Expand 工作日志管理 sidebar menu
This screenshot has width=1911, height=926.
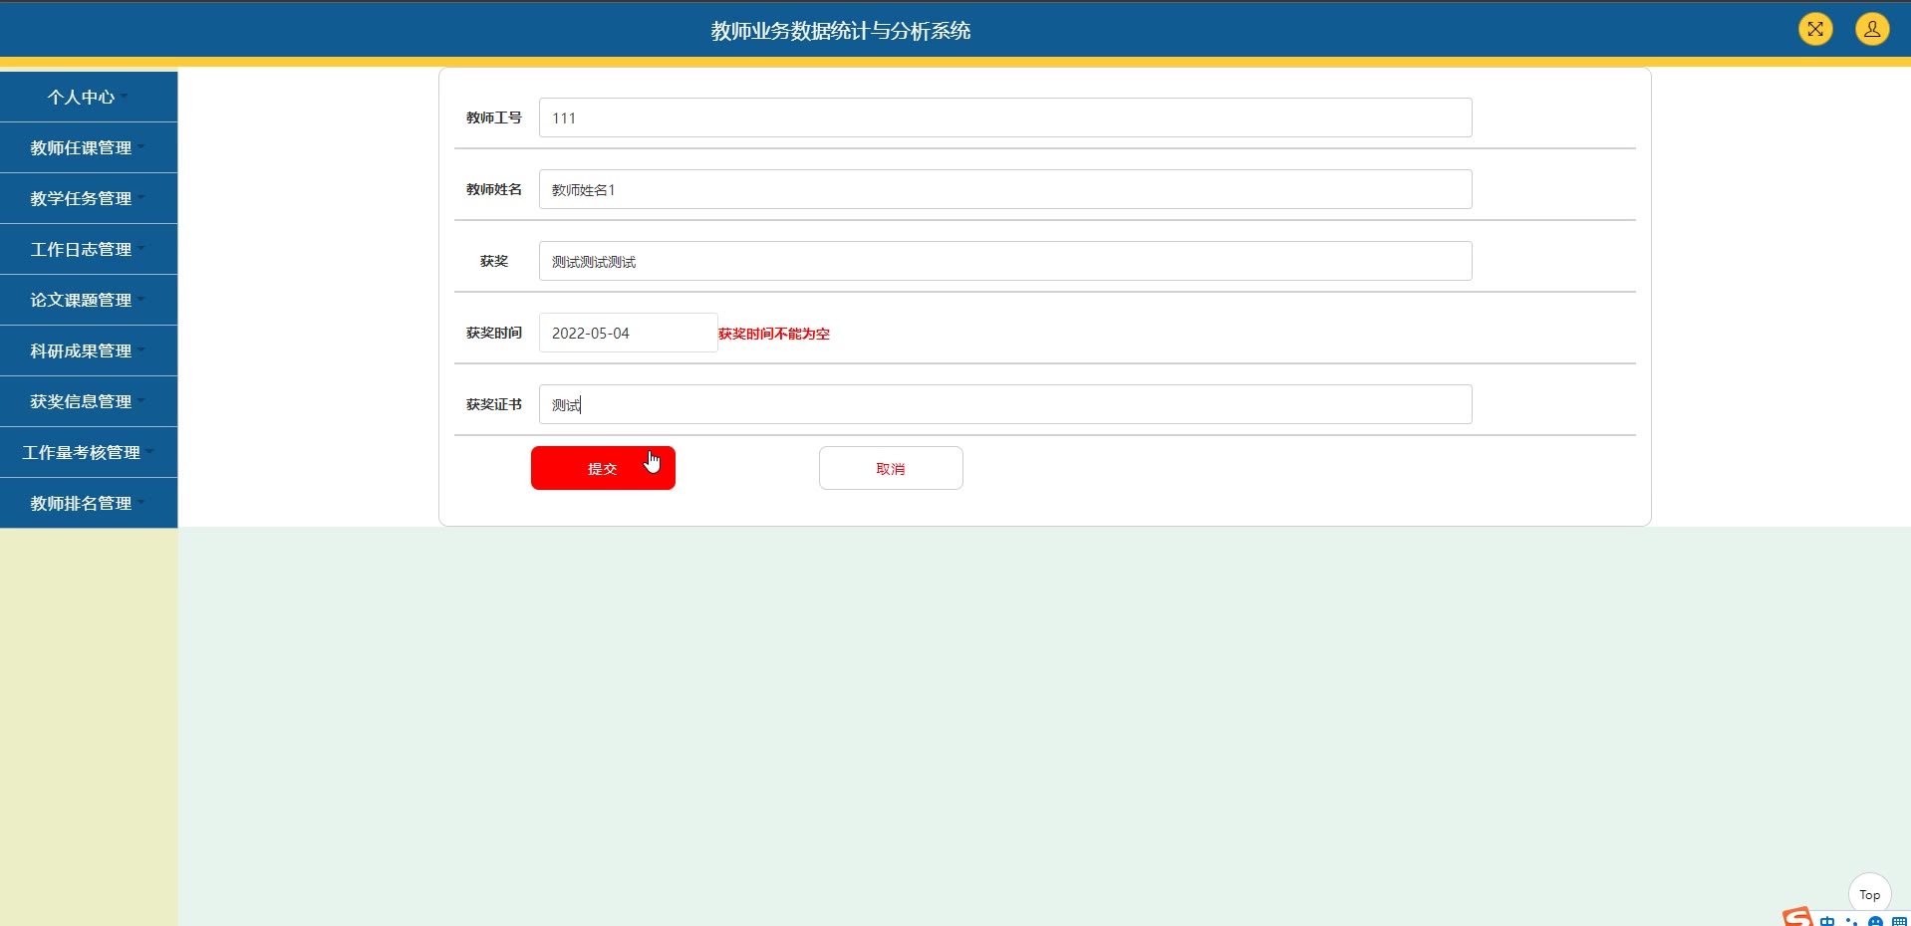coord(89,249)
